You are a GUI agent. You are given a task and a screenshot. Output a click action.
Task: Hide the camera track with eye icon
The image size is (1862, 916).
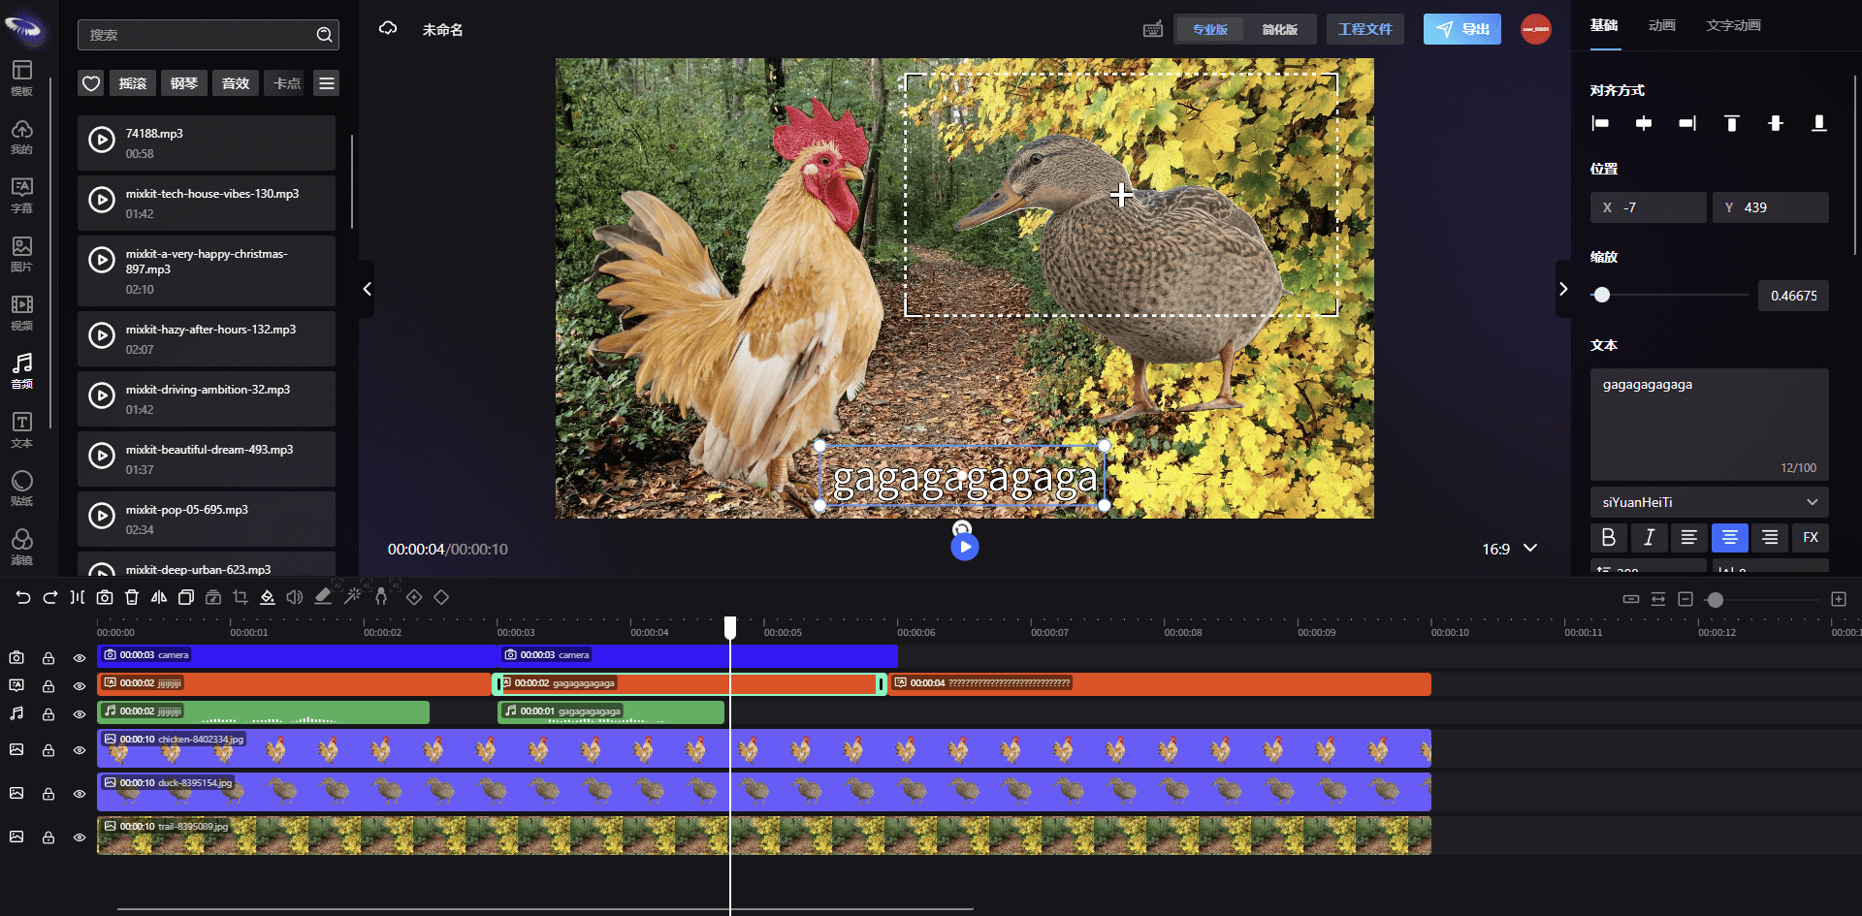coord(80,658)
